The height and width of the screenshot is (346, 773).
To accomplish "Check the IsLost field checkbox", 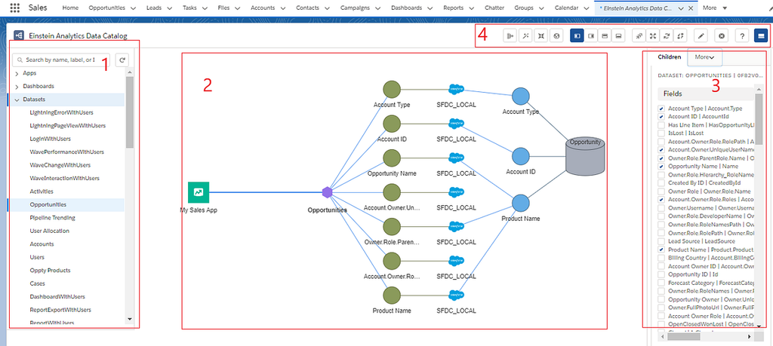I will tap(661, 133).
